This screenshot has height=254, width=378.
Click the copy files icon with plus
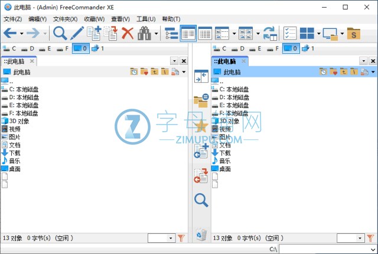point(94,33)
